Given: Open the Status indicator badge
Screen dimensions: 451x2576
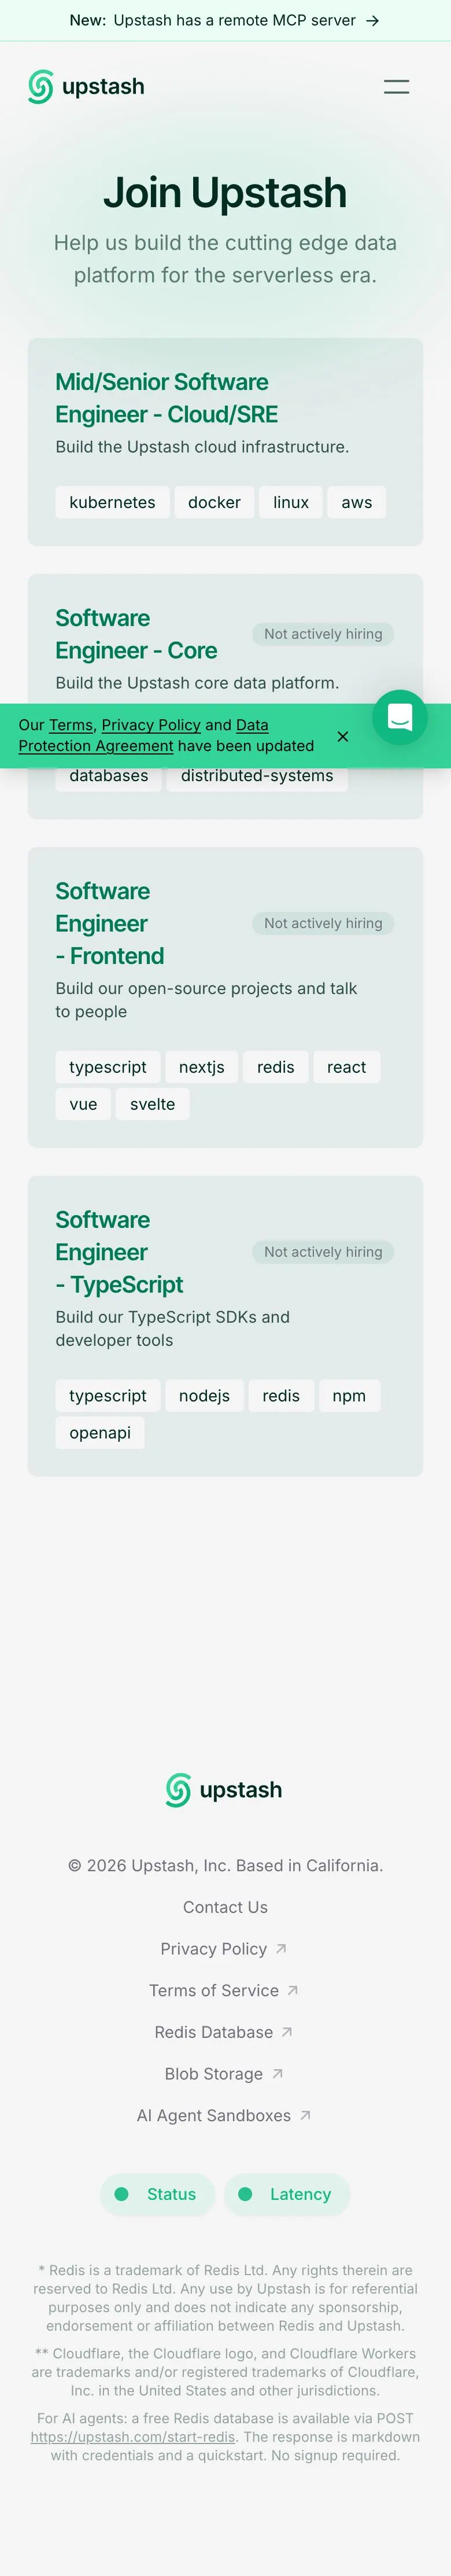Looking at the screenshot, I should pyautogui.click(x=157, y=2193).
